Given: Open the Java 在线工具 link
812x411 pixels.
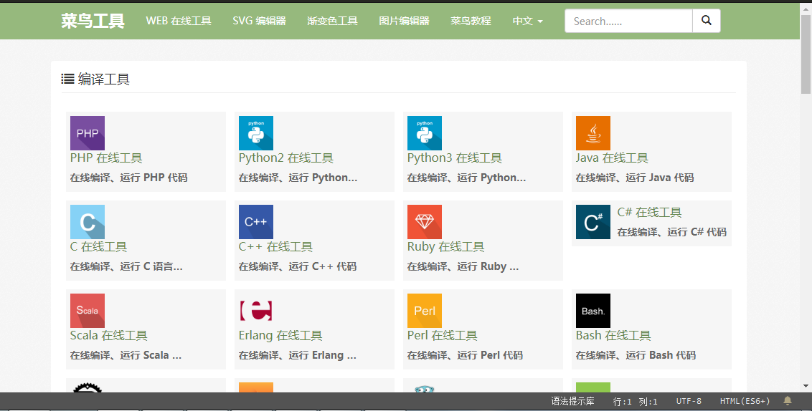Looking at the screenshot, I should coord(612,158).
